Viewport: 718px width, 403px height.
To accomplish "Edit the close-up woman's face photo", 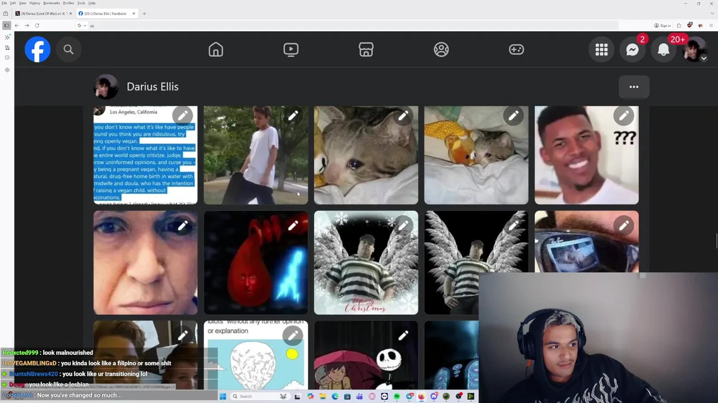I will tap(183, 226).
